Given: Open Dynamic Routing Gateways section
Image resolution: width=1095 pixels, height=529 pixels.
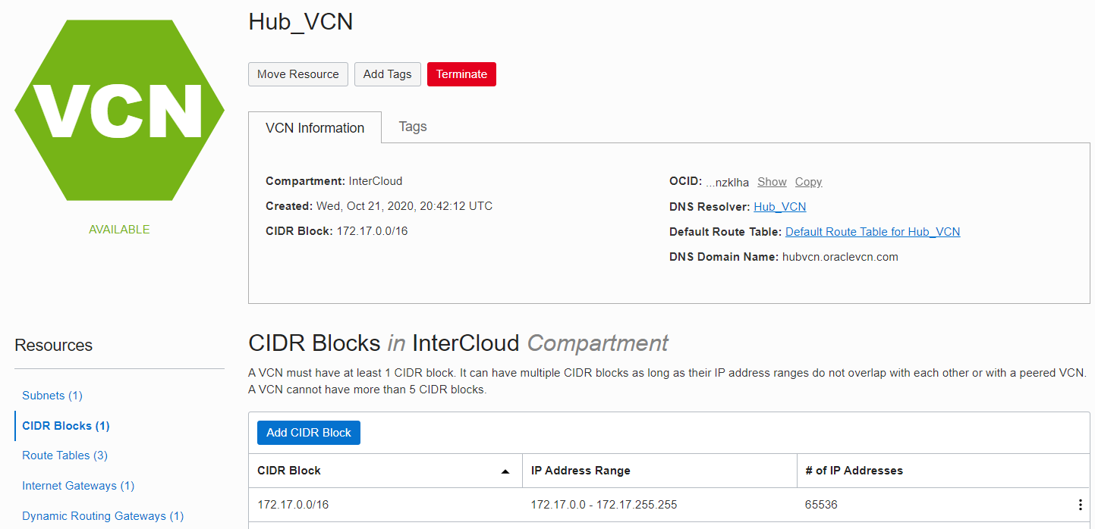Looking at the screenshot, I should (x=102, y=516).
